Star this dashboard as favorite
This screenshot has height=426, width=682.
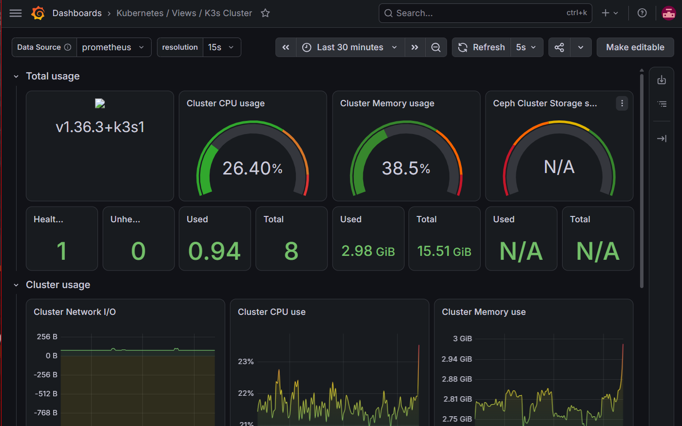[x=265, y=13]
